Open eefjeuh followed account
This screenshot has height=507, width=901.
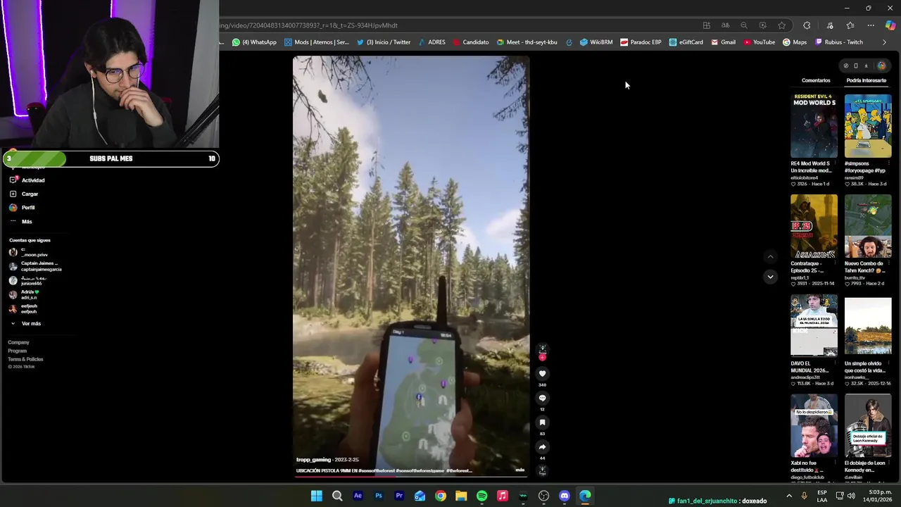tap(23, 308)
